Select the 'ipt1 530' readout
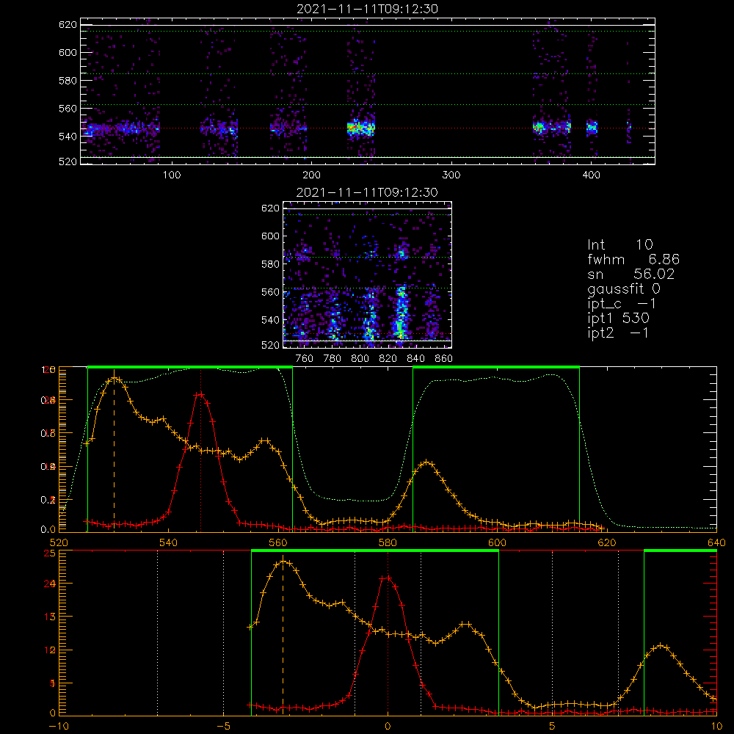 tap(618, 319)
